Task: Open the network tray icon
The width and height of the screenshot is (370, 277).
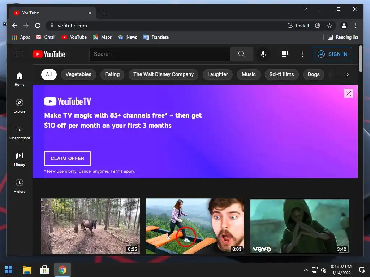Action: click(x=314, y=270)
